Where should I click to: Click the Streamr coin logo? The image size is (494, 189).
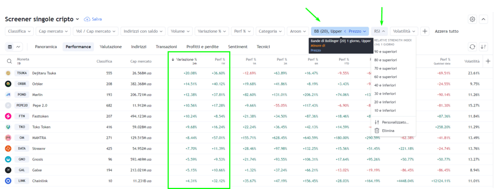coord(8,148)
